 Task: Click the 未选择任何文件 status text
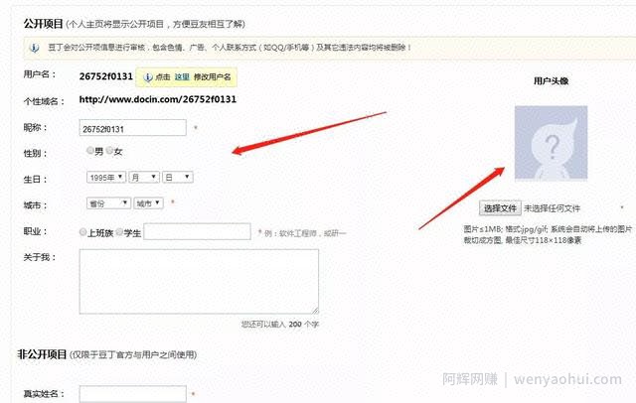[x=553, y=208]
